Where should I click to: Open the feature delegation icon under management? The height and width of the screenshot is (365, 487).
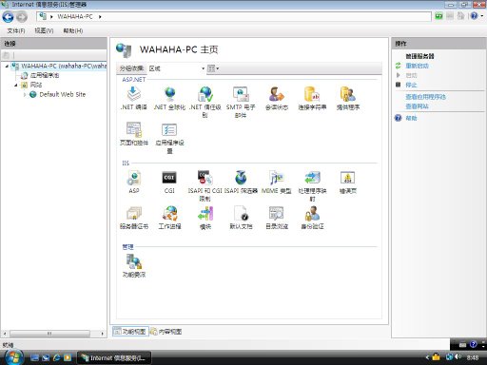[x=134, y=262]
